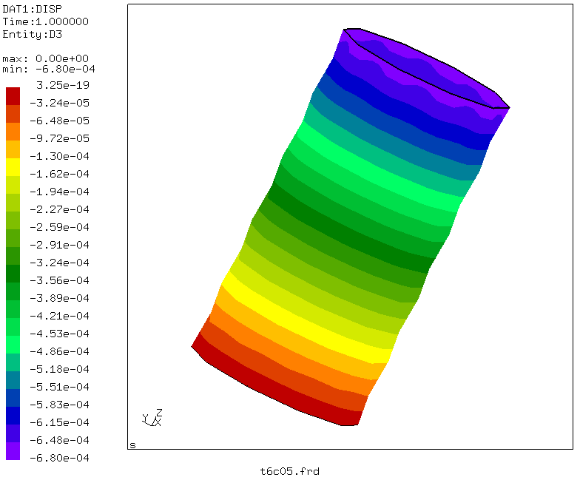The width and height of the screenshot is (580, 497).
Task: Click the legend value -6.48e-04
Action: 59,440
